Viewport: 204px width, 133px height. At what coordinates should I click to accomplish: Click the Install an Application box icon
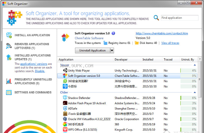coord(9,35)
